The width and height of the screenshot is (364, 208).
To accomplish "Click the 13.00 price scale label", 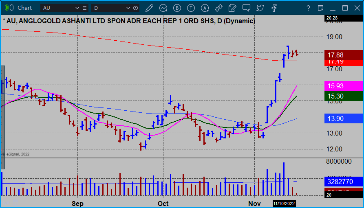I will click(334, 134).
